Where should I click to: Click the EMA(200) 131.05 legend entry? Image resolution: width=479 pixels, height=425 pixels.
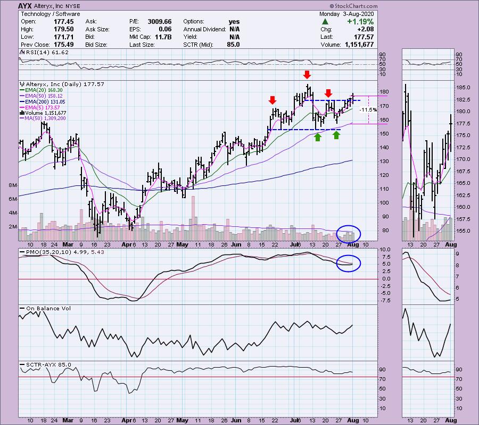pyautogui.click(x=45, y=102)
